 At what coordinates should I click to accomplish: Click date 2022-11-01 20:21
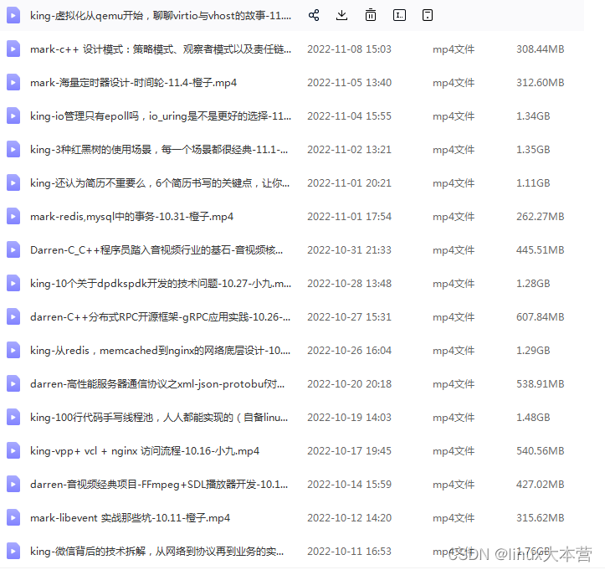349,183
